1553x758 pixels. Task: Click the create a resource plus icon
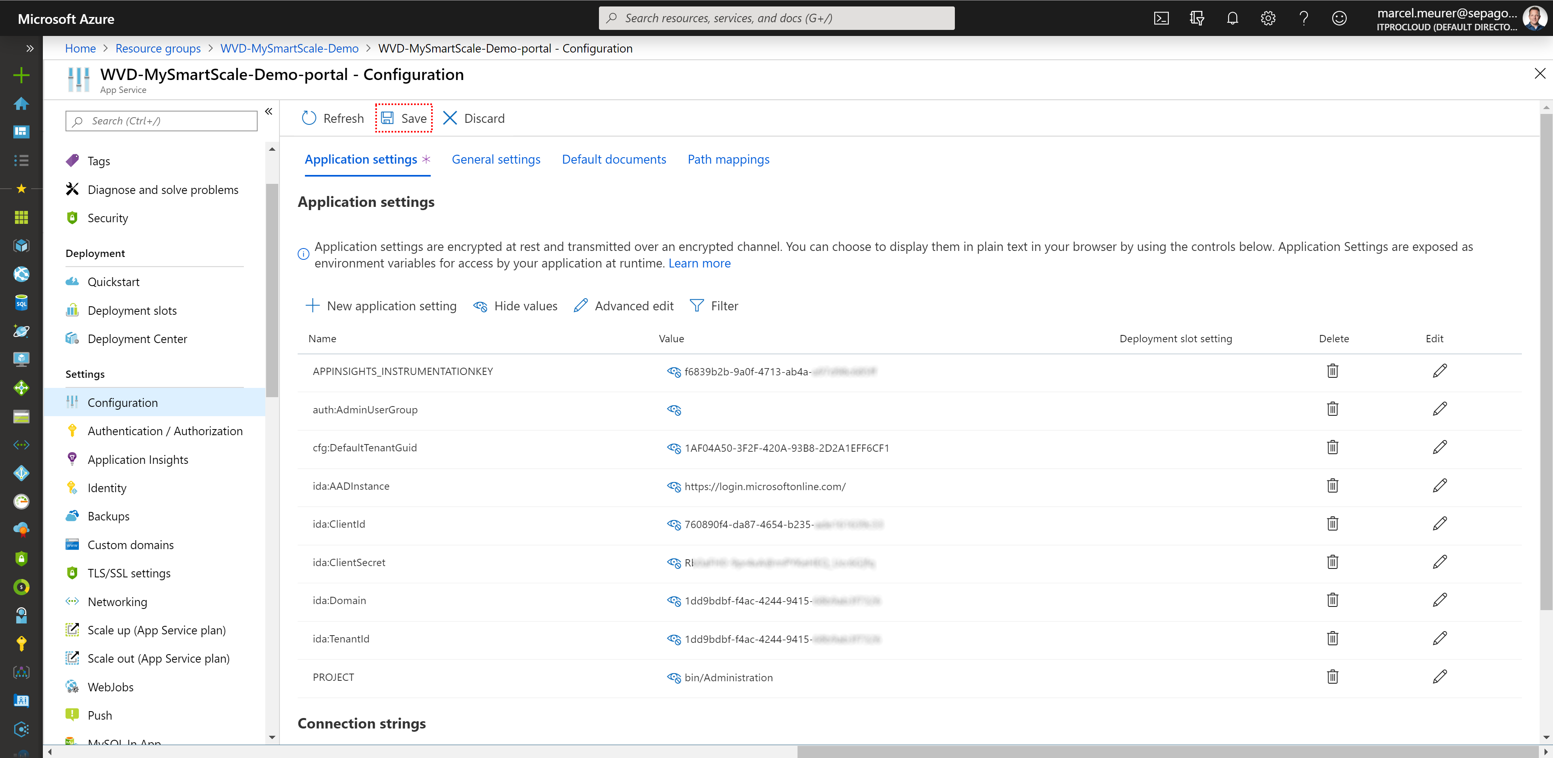[21, 75]
